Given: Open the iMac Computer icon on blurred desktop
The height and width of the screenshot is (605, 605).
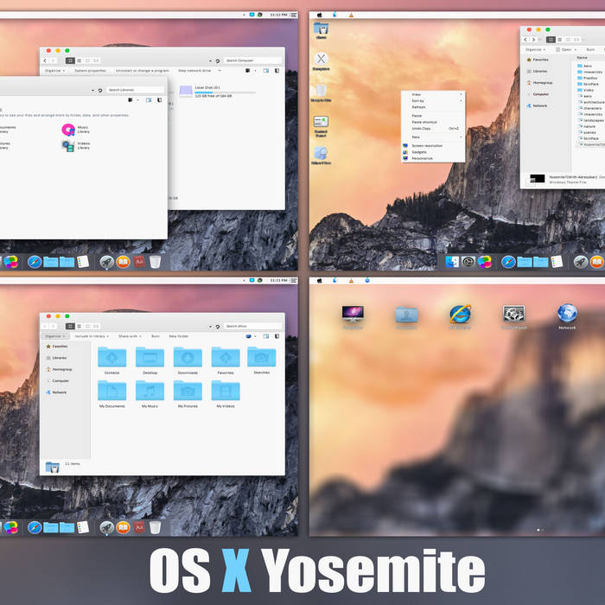Looking at the screenshot, I should [353, 314].
